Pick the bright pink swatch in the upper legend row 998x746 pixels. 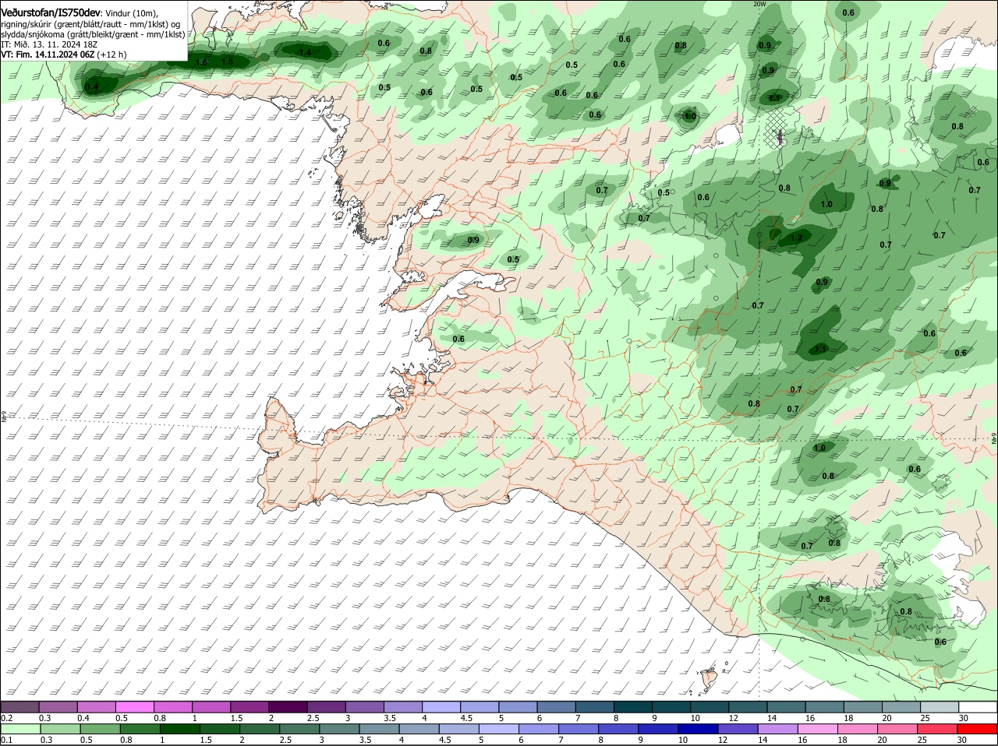click(135, 706)
